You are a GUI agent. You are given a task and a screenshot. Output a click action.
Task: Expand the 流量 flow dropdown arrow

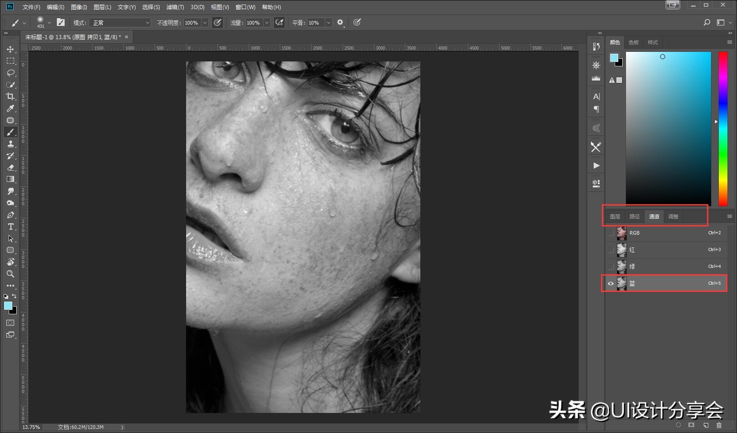pos(267,23)
